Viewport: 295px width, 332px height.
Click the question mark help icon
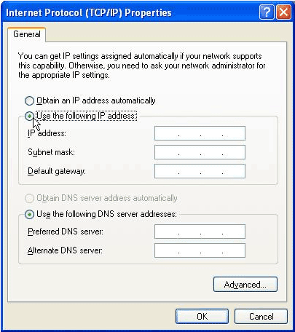(267, 12)
